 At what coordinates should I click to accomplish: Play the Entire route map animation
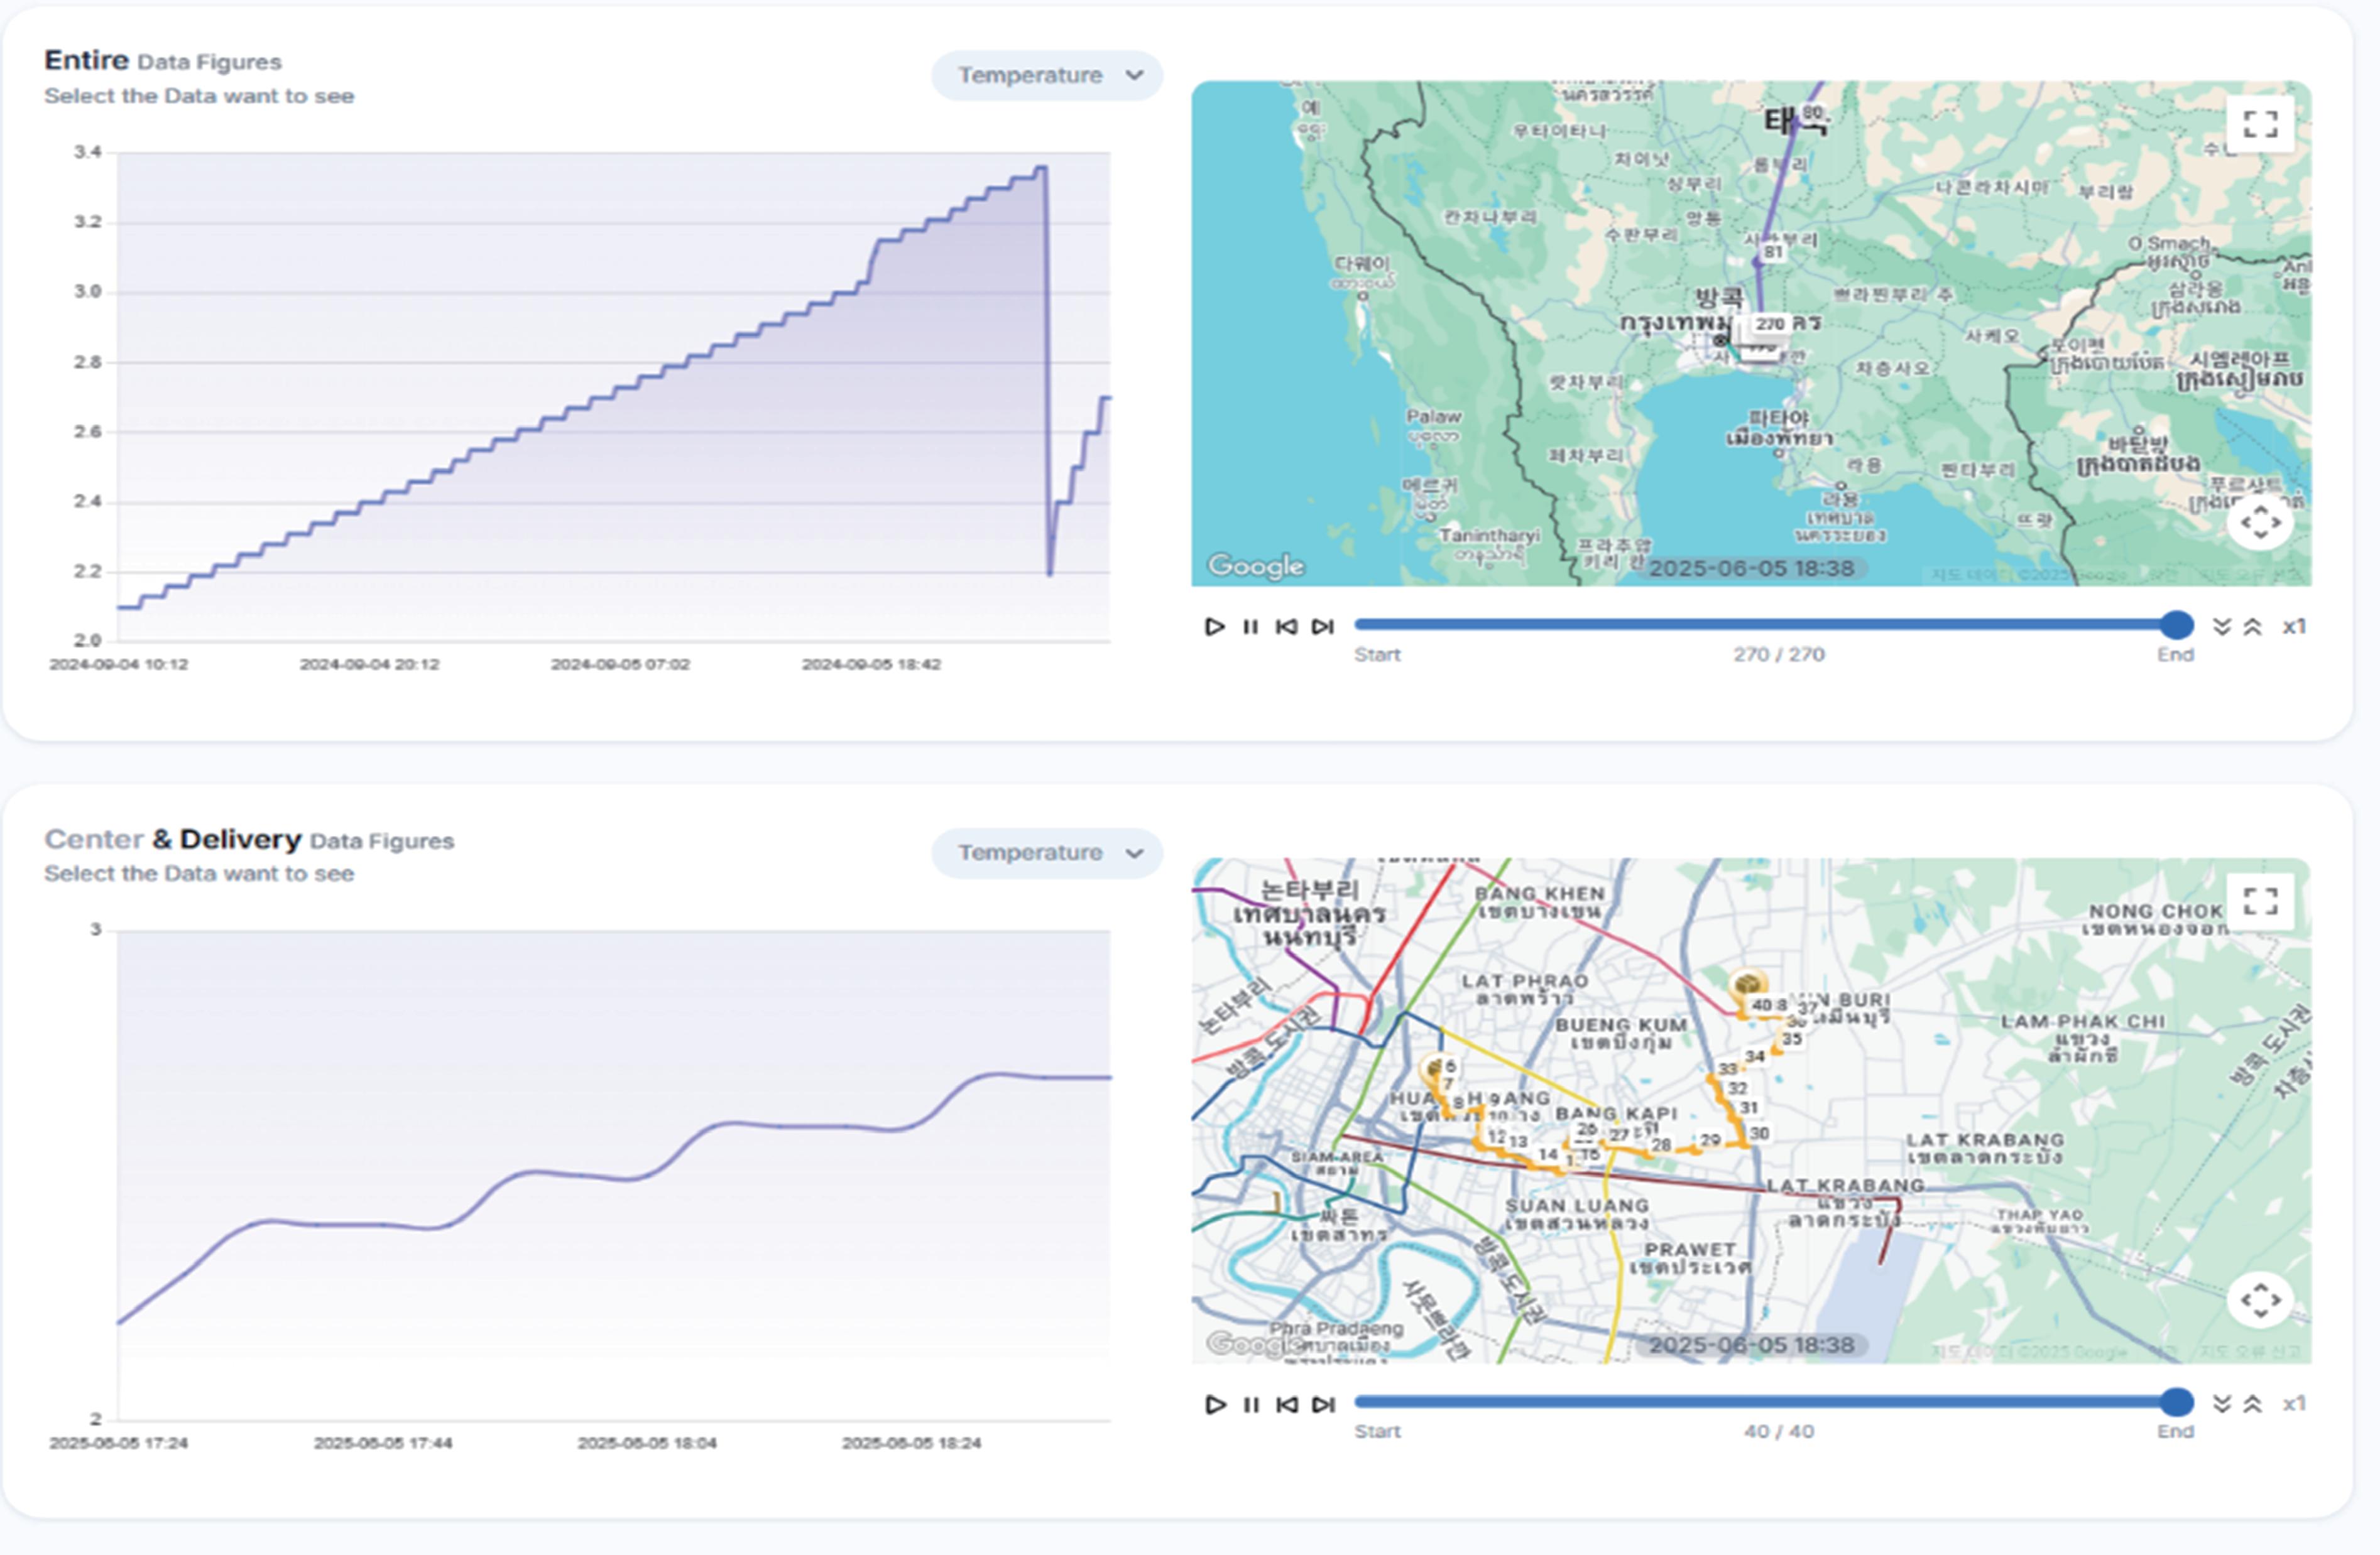[1214, 627]
